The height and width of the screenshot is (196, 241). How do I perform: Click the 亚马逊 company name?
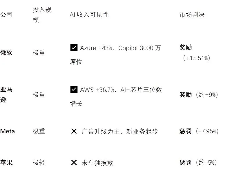coord(6,95)
